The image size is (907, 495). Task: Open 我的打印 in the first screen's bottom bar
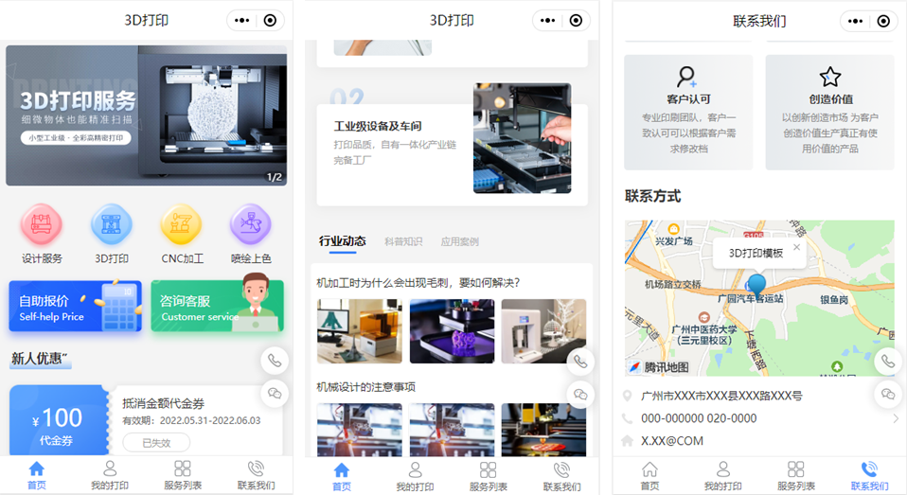coord(109,475)
